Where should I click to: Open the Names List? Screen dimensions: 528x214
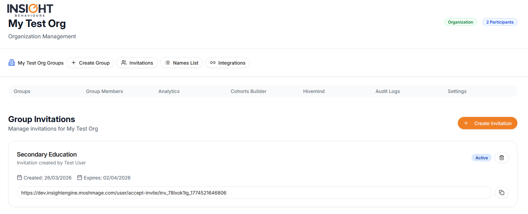coord(181,63)
